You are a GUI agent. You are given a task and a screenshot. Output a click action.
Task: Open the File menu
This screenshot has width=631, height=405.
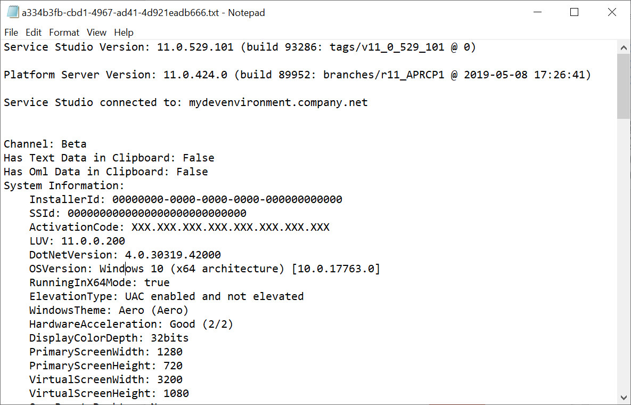[x=11, y=33]
